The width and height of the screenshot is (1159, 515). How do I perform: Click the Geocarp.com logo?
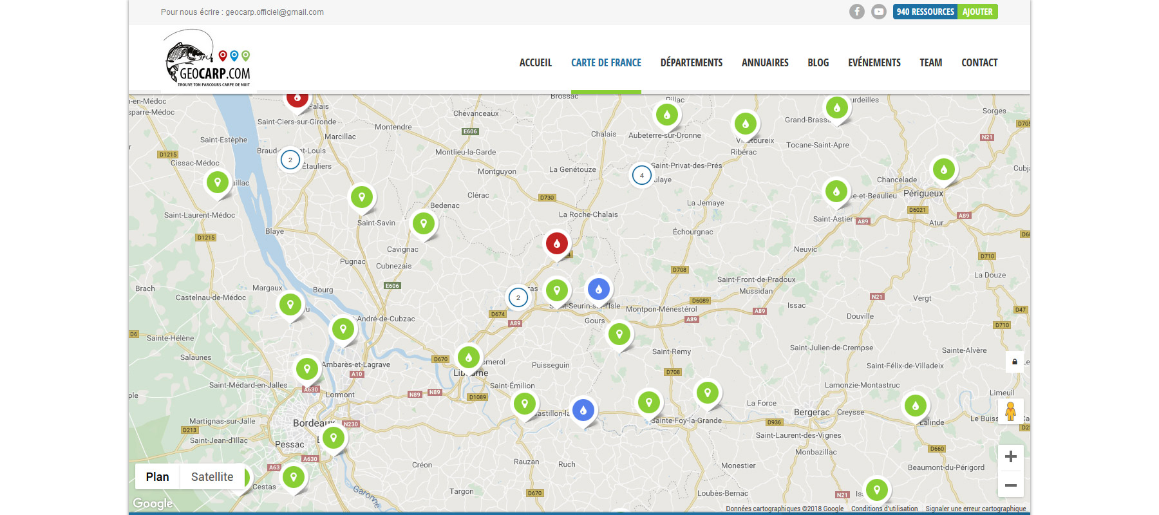click(207, 59)
